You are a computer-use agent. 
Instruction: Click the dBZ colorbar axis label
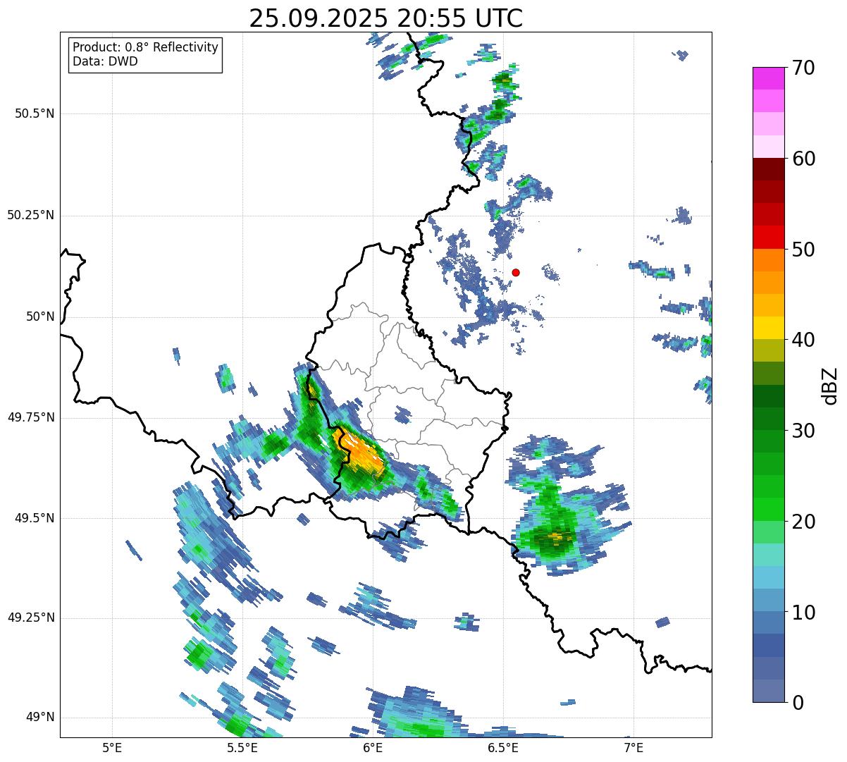pos(830,386)
